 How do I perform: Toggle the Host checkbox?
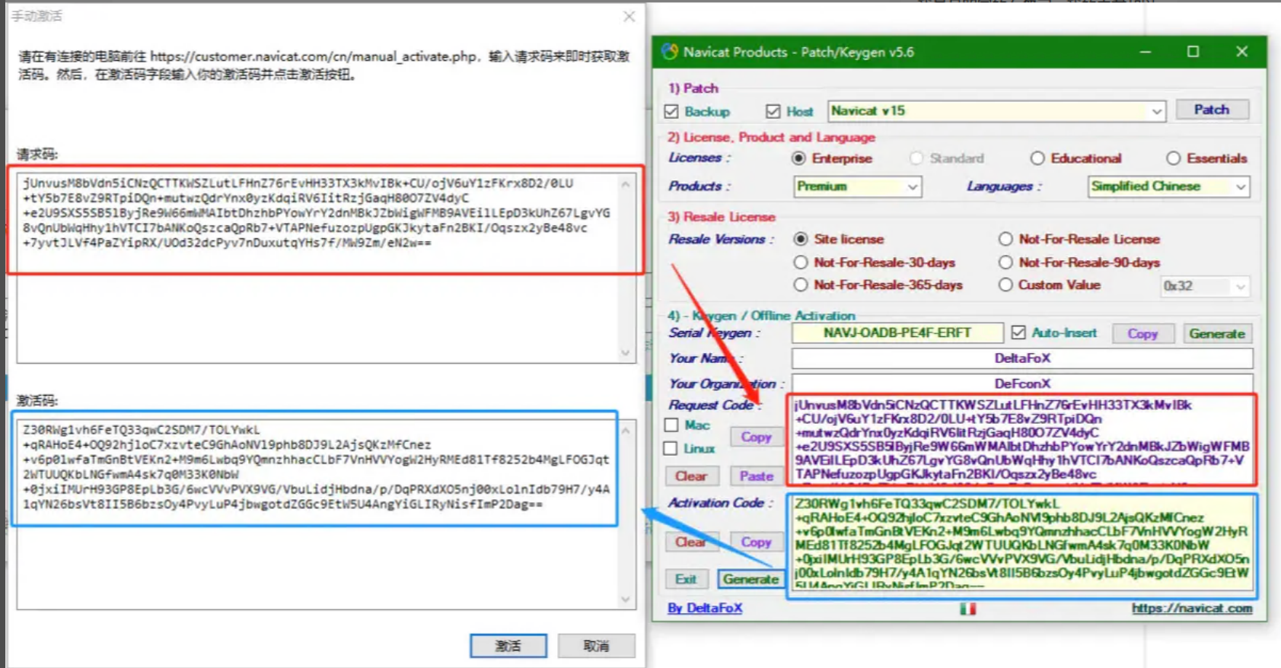[x=773, y=111]
